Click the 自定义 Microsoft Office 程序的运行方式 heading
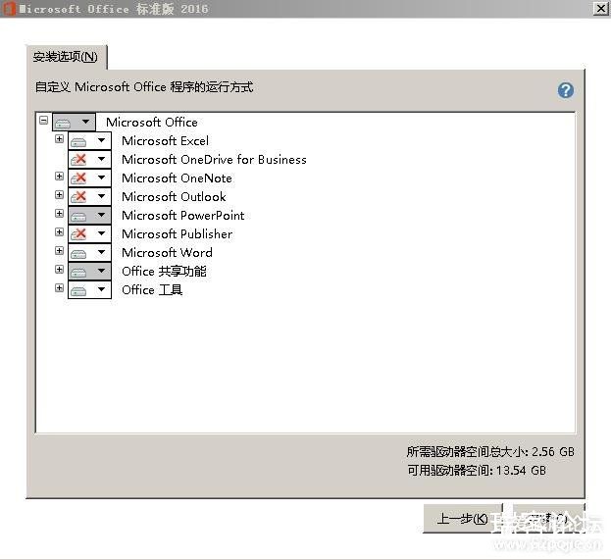 [144, 87]
